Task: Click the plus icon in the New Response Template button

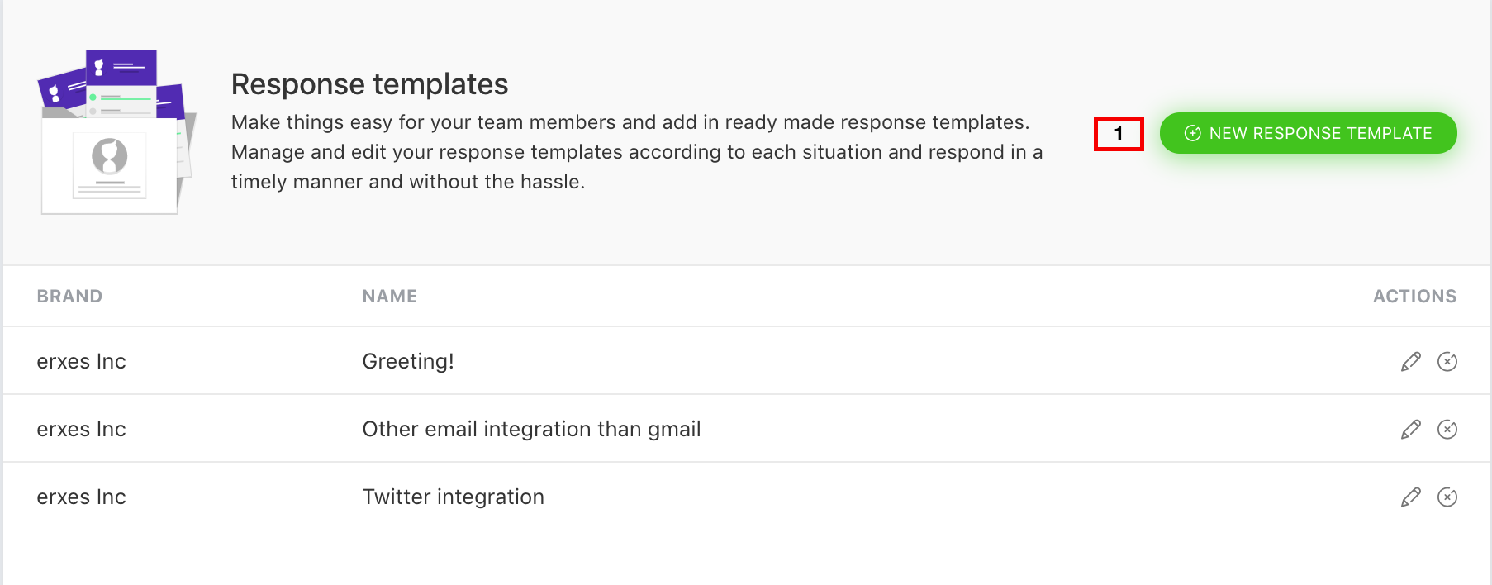Action: [x=1192, y=133]
